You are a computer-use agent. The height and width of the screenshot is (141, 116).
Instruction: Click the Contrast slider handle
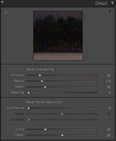click(28, 120)
